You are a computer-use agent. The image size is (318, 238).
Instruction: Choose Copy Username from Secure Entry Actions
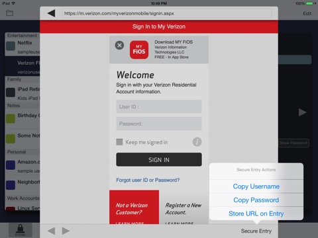pyautogui.click(x=256, y=186)
